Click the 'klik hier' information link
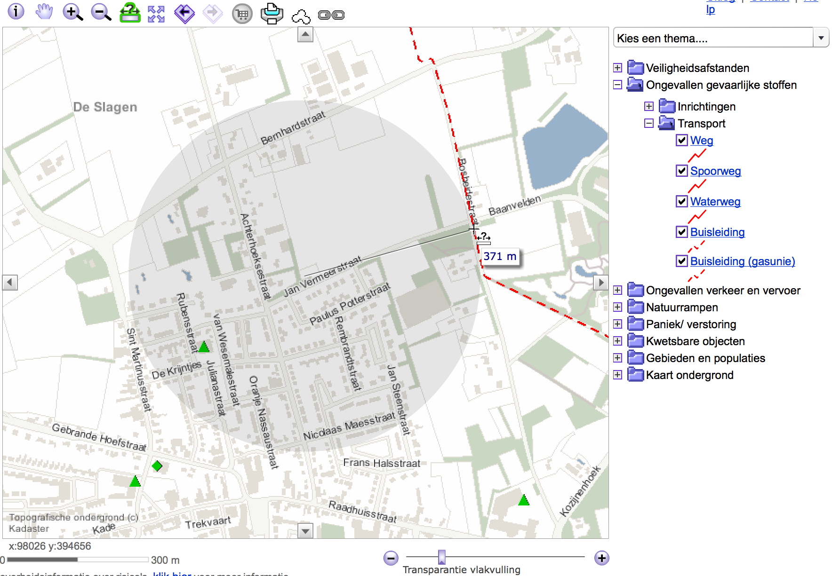The height and width of the screenshot is (576, 832). [172, 574]
